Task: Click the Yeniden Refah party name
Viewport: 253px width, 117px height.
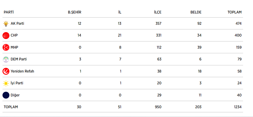Action: 22,71
